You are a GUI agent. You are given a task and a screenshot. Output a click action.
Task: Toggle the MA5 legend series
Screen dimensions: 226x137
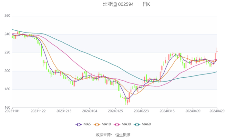[x=83, y=124]
